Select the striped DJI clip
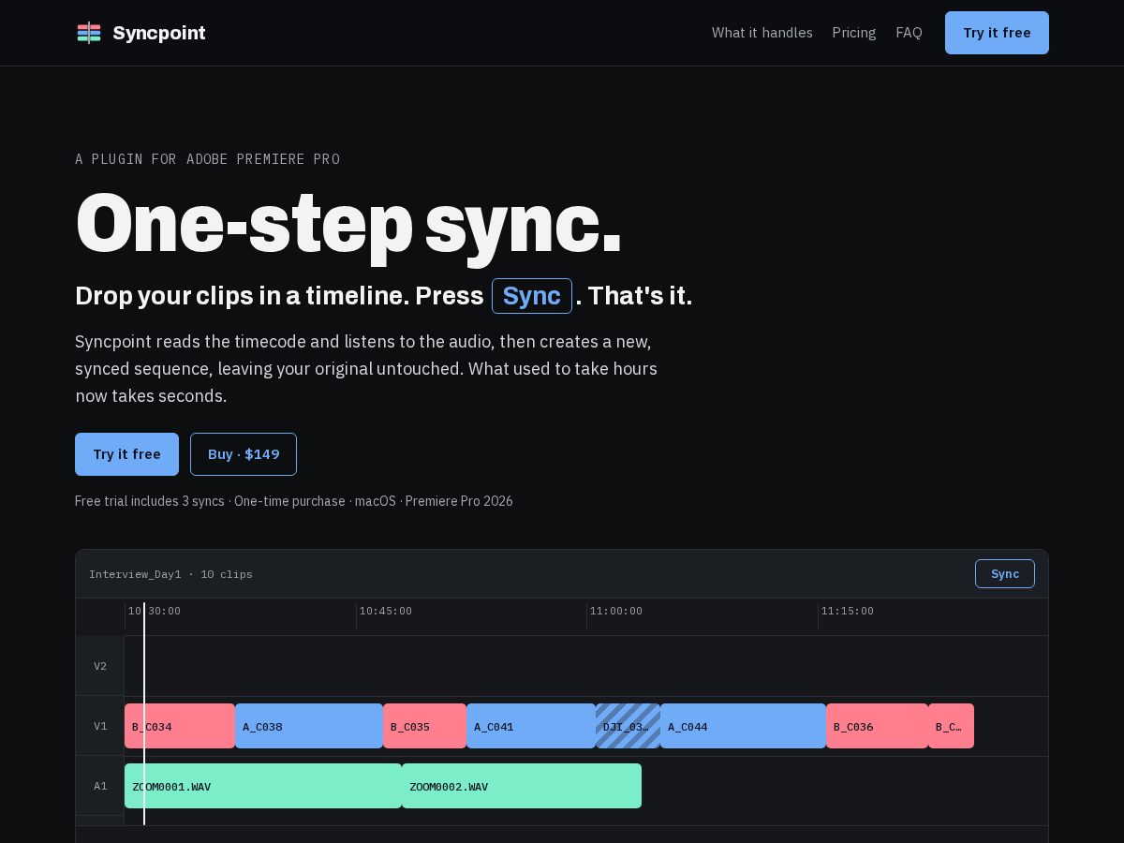This screenshot has height=843, width=1124. click(628, 726)
